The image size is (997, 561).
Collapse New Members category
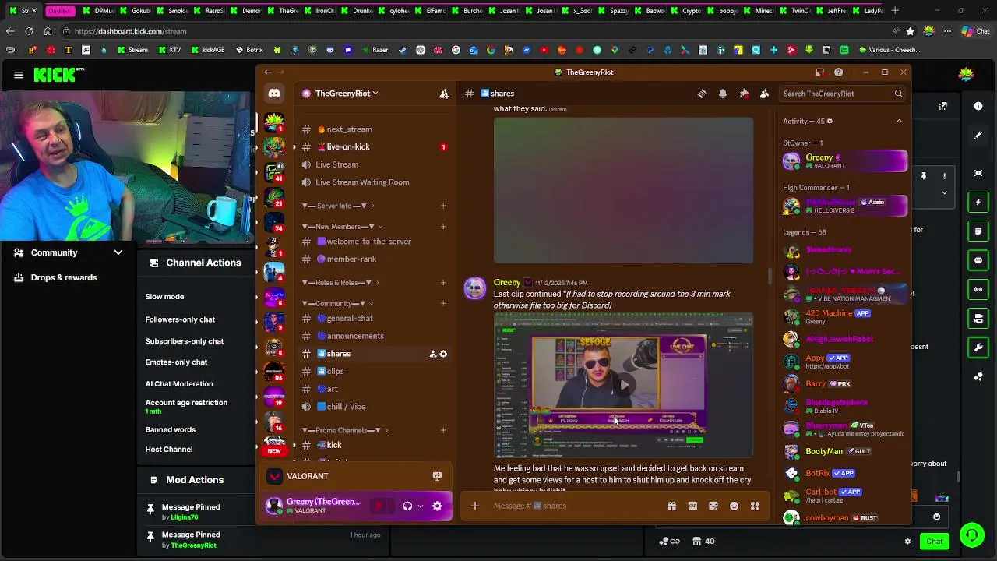click(x=340, y=227)
